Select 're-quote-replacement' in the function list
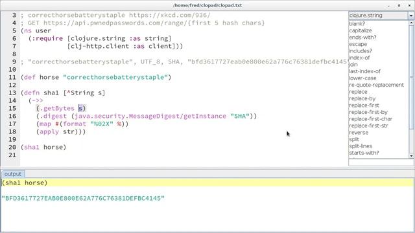This screenshot has height=233, width=415. (x=376, y=85)
